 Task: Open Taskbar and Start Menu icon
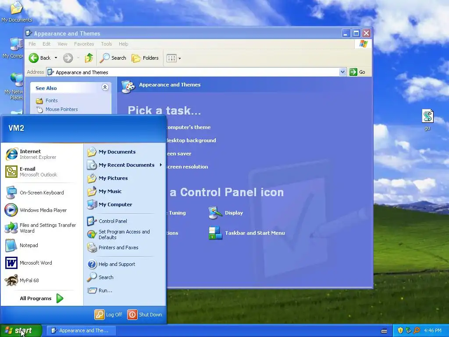pos(247,233)
